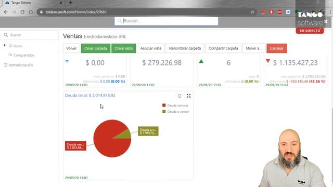Focus the top Buscar... search field
The height and width of the screenshot is (187, 333).
click(x=166, y=21)
